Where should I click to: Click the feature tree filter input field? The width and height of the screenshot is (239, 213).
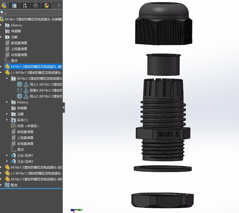(x=34, y=13)
